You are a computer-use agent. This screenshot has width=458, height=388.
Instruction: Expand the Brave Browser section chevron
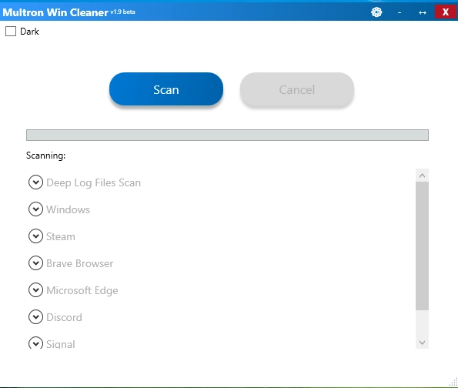[x=35, y=263]
